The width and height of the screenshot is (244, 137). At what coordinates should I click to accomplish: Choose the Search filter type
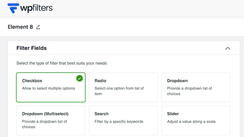coord(123,121)
